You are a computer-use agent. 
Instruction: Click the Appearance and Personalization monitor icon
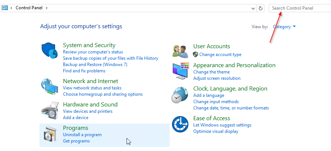(x=181, y=70)
